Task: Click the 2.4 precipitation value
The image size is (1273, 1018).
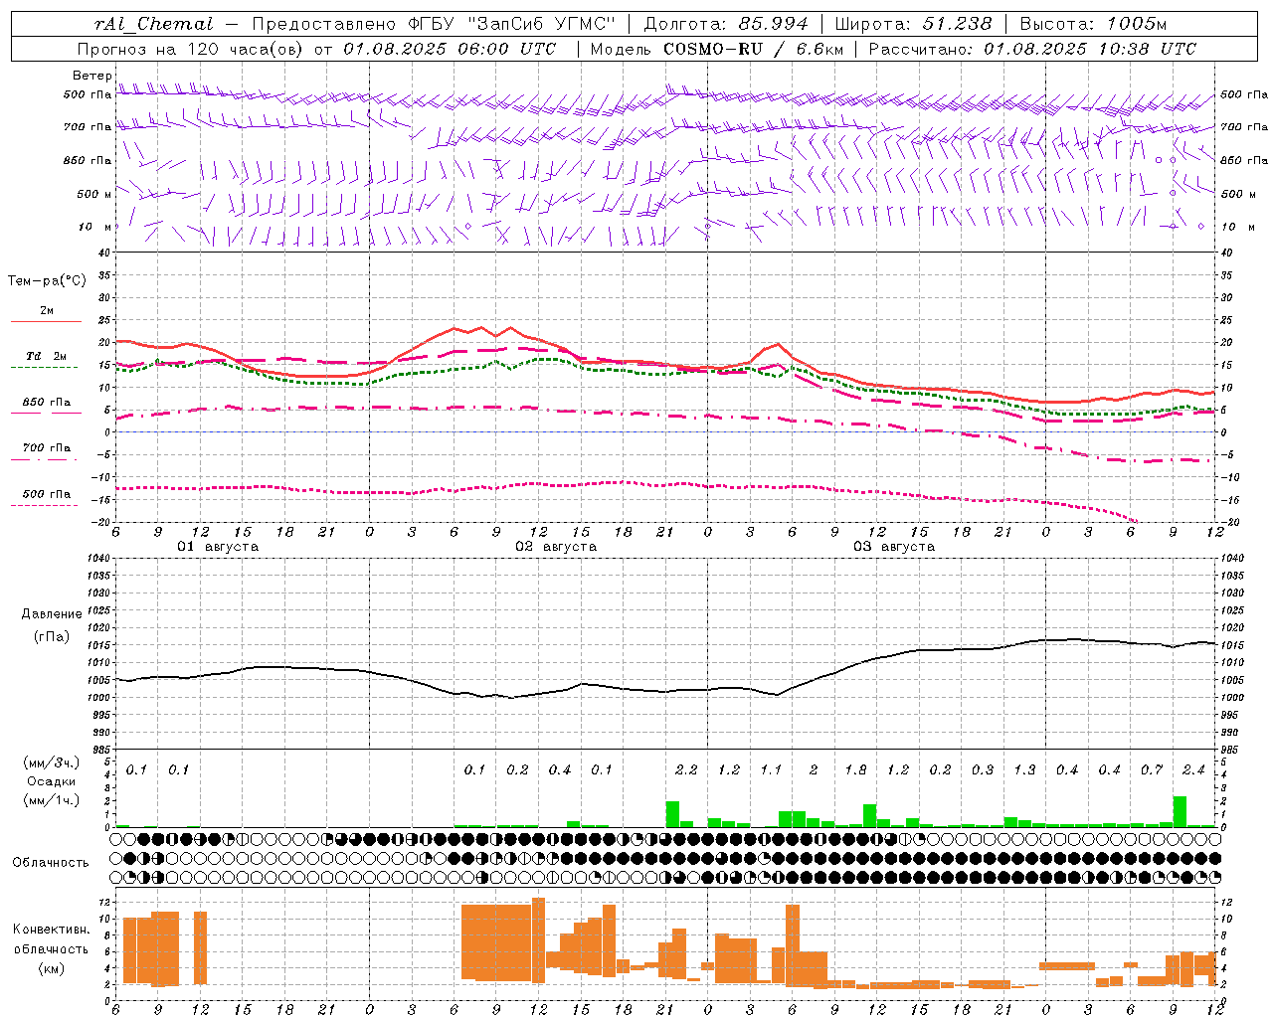Action: pos(1193,770)
